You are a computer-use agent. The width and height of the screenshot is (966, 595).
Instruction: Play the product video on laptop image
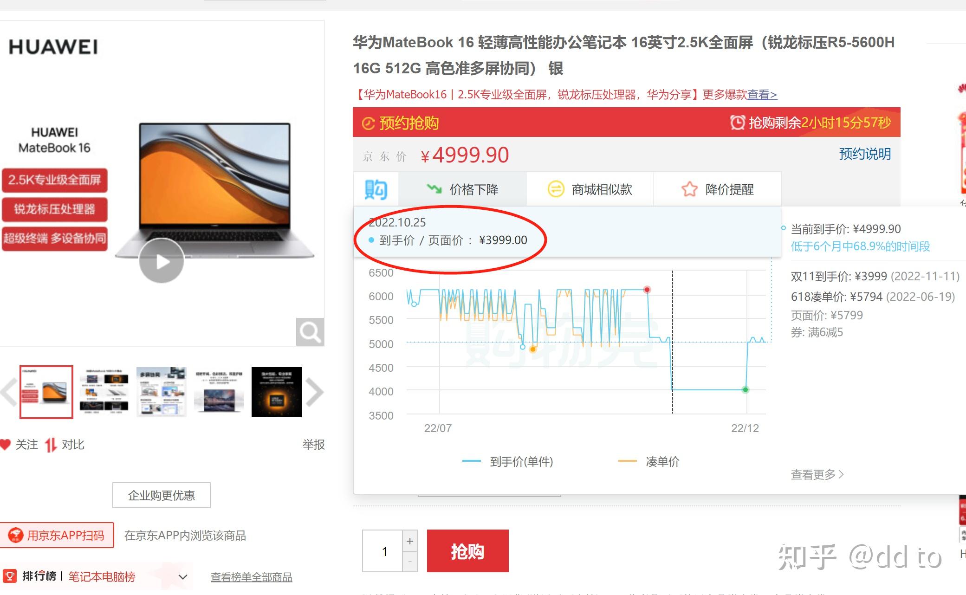pos(162,261)
